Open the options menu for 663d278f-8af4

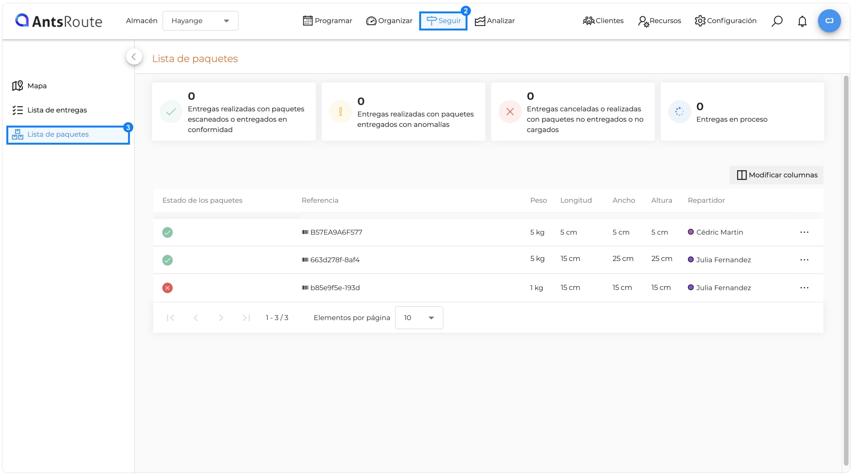click(804, 260)
